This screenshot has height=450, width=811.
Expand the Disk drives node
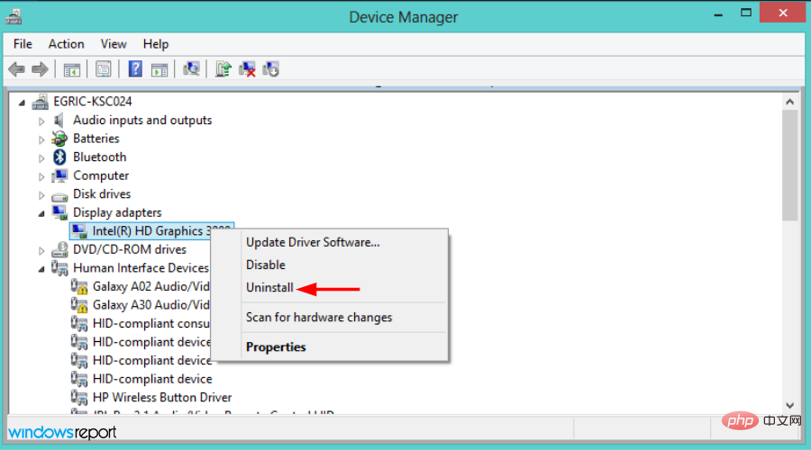point(41,196)
